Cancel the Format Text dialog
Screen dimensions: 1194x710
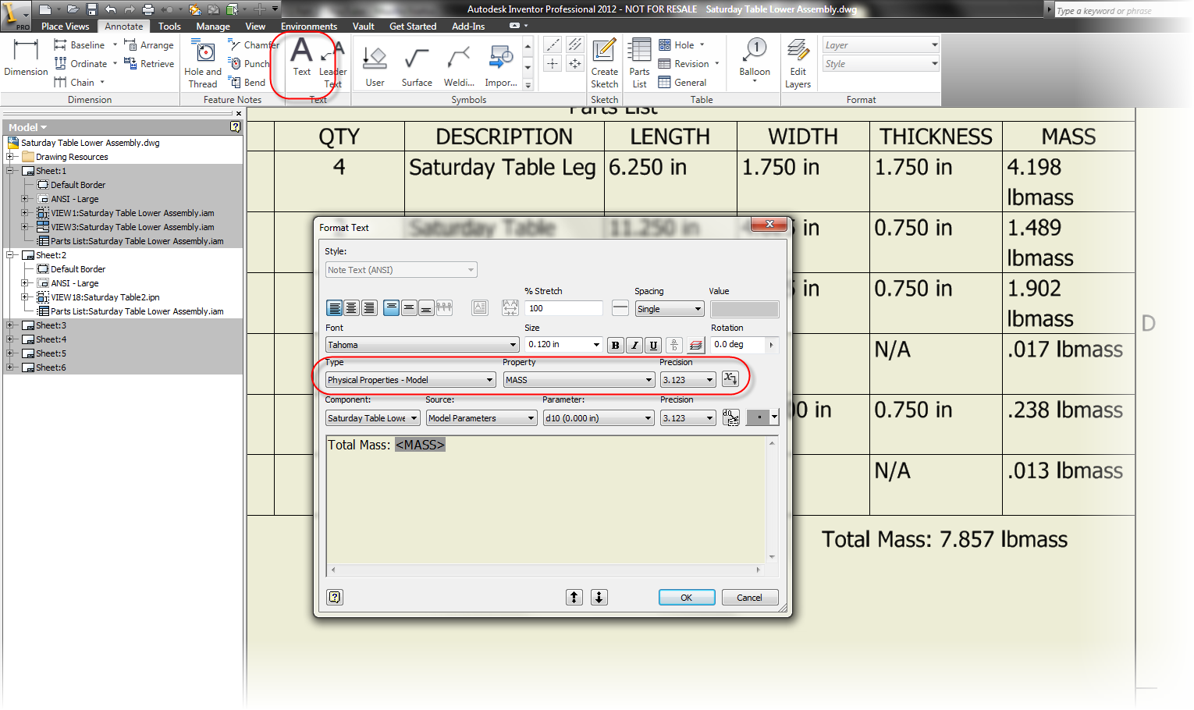(749, 597)
